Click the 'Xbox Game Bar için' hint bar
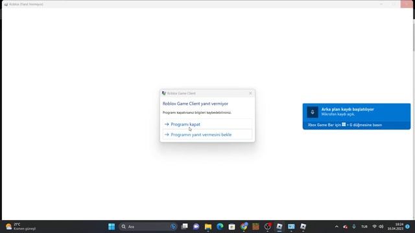 [x=357, y=125]
